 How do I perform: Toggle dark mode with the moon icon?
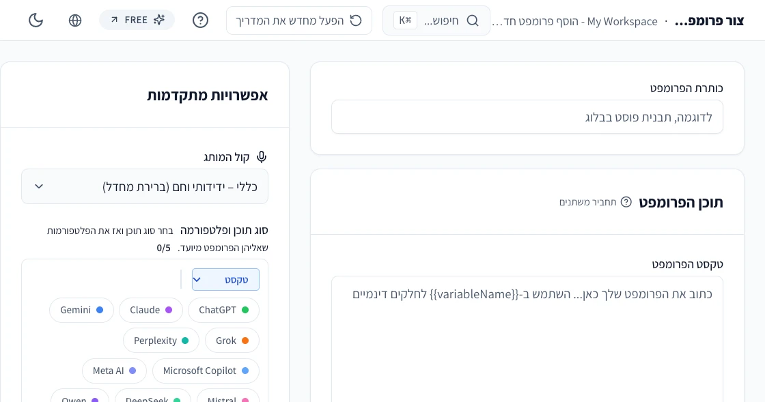(x=36, y=20)
